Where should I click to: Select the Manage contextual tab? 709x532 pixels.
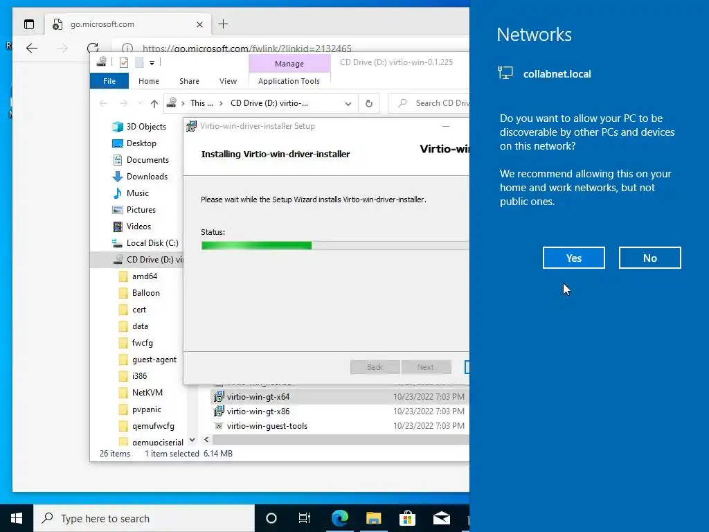click(289, 64)
